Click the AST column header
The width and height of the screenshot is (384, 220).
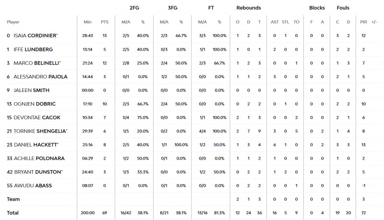275,22
